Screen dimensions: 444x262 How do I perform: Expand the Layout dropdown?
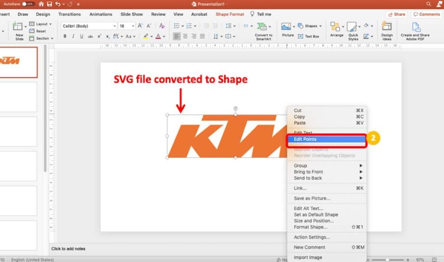40,24
